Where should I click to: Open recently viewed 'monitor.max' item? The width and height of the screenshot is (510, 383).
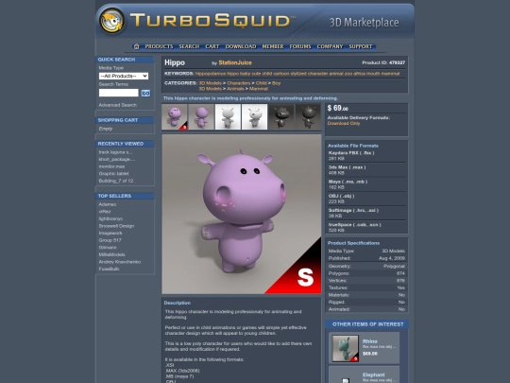click(111, 166)
